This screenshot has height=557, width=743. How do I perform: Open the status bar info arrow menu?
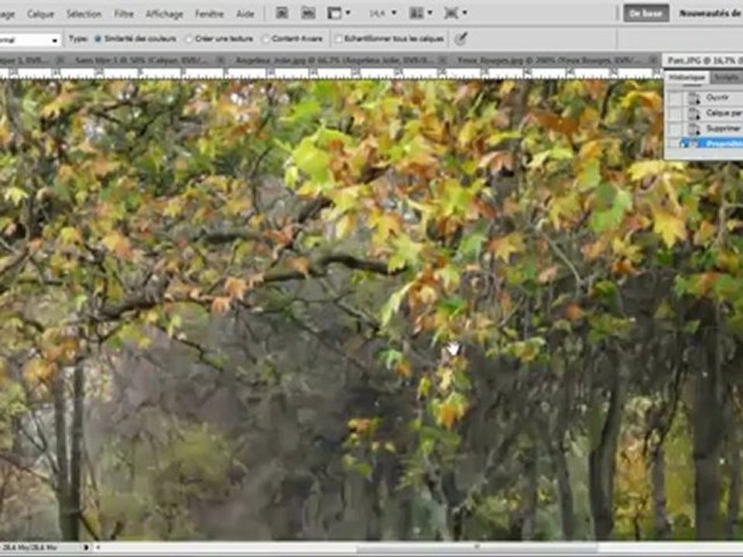pos(86,548)
